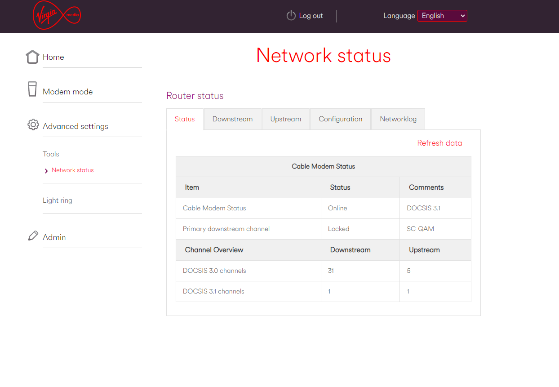Open the Networklog tab
The width and height of the screenshot is (559, 387).
(x=398, y=119)
